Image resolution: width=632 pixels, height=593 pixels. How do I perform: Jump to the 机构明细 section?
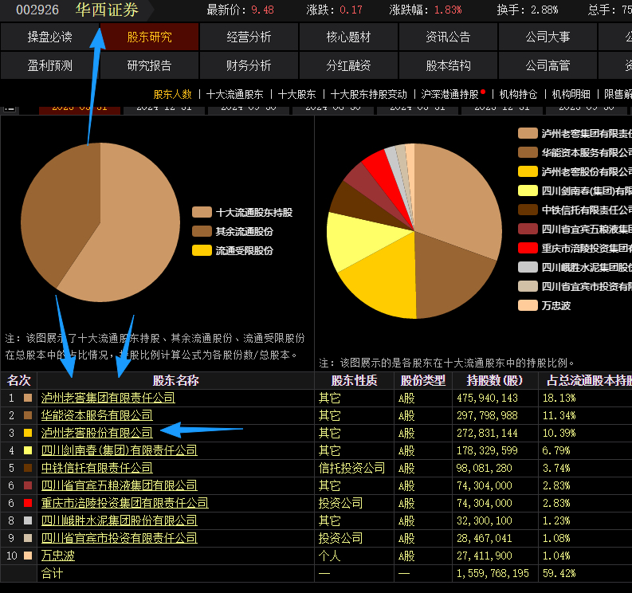coord(571,94)
